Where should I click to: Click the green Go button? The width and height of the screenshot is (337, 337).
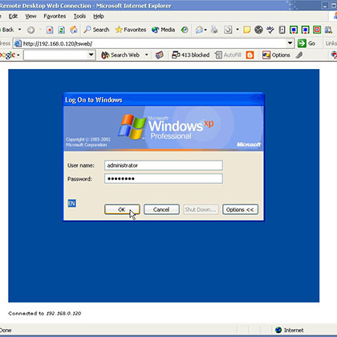[x=307, y=43]
